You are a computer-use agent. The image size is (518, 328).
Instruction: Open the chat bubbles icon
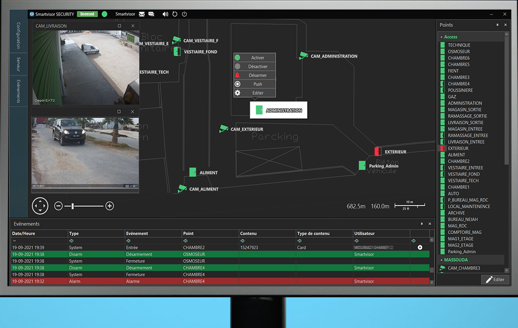coord(151,14)
